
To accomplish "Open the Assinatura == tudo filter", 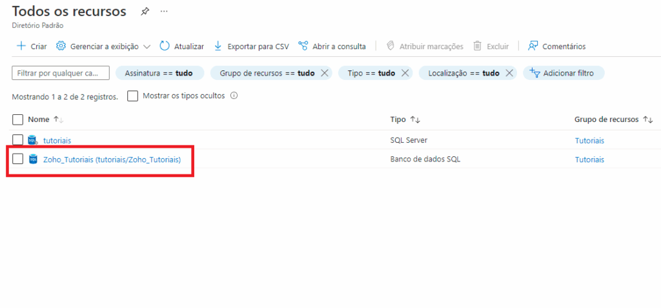I will pyautogui.click(x=159, y=73).
